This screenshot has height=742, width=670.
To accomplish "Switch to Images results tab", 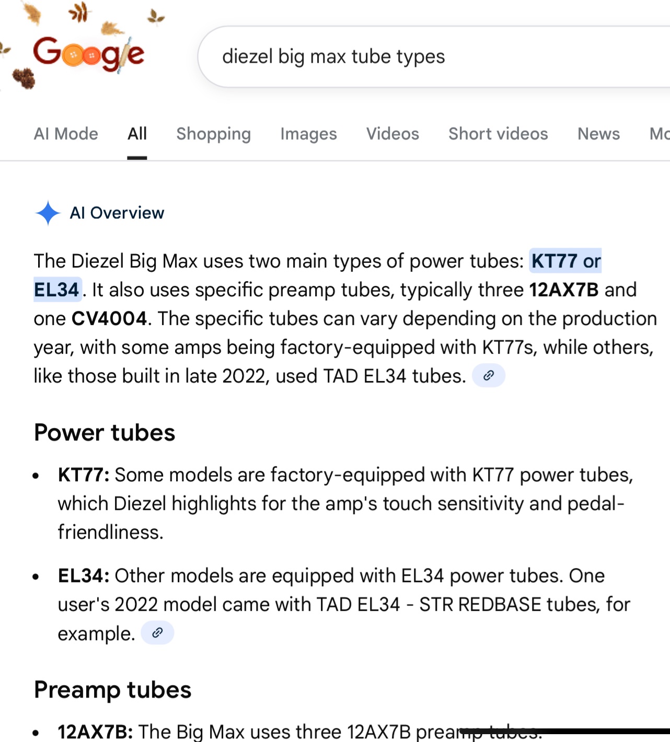I will (x=308, y=134).
